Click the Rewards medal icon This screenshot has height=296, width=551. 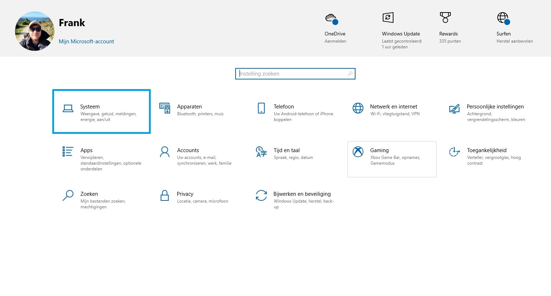pos(445,18)
